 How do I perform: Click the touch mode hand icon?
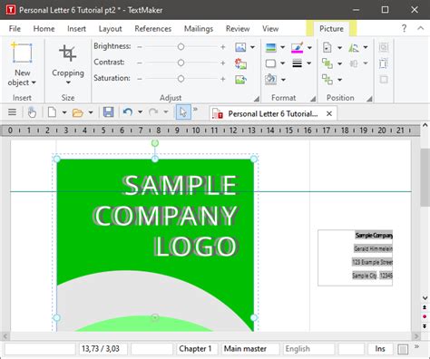[x=32, y=112]
